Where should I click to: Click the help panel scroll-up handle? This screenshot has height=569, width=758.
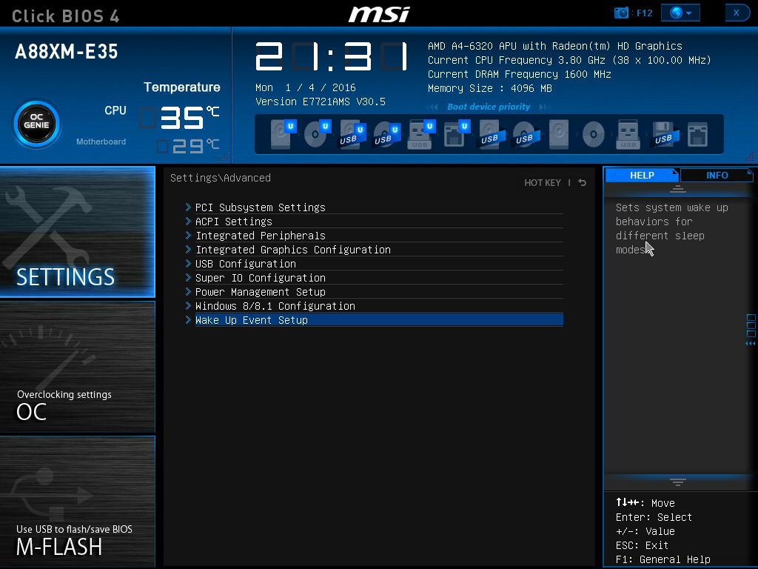click(x=678, y=189)
